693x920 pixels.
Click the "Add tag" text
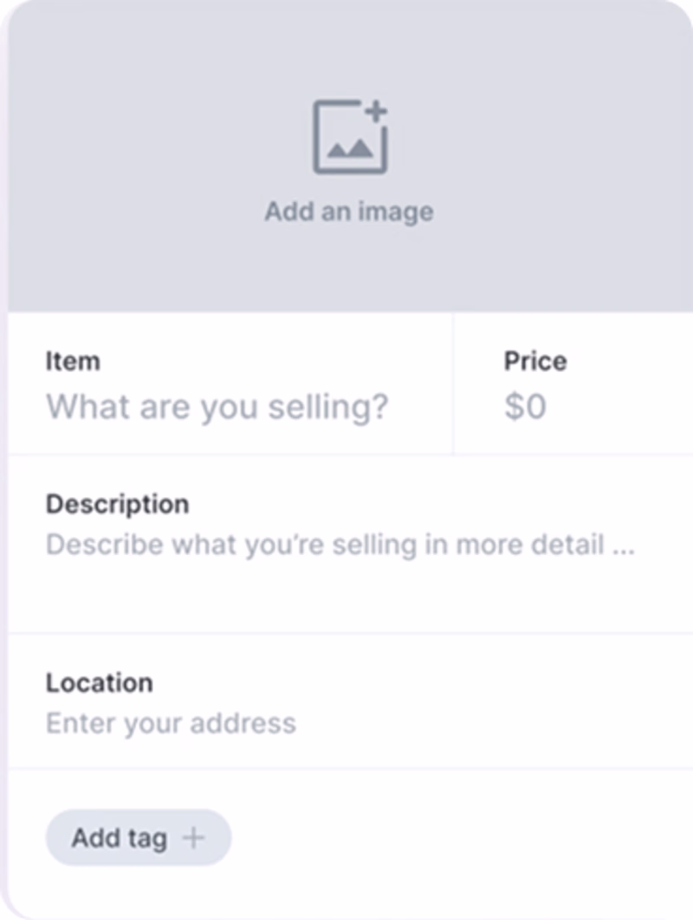[x=120, y=838]
